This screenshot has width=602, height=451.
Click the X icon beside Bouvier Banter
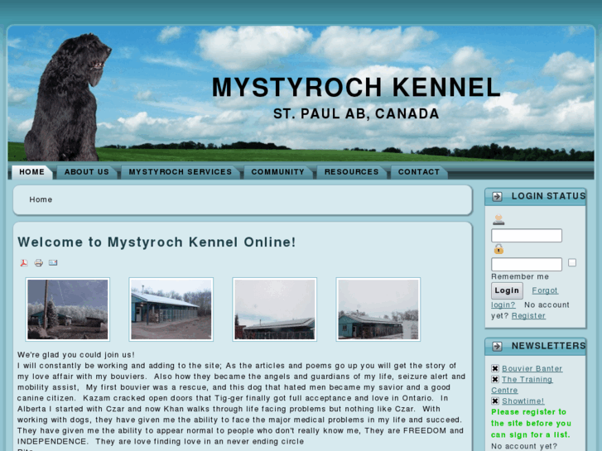click(x=495, y=368)
